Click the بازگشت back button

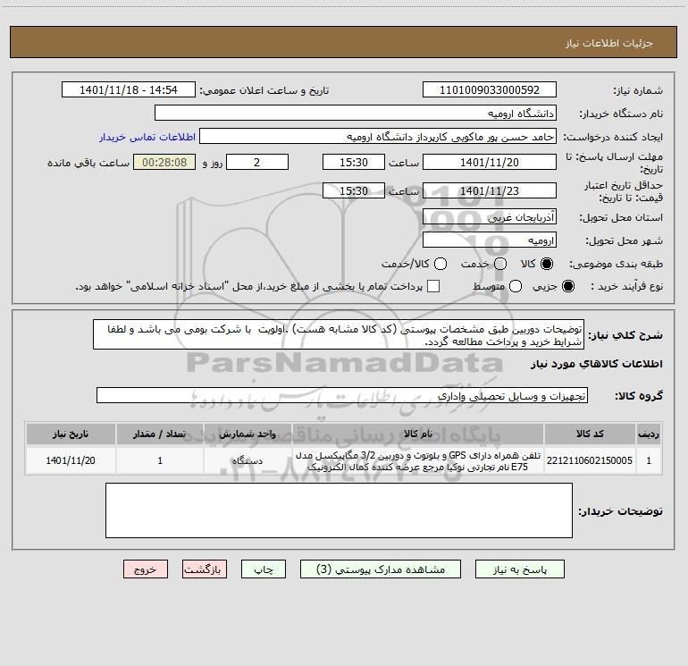click(205, 569)
